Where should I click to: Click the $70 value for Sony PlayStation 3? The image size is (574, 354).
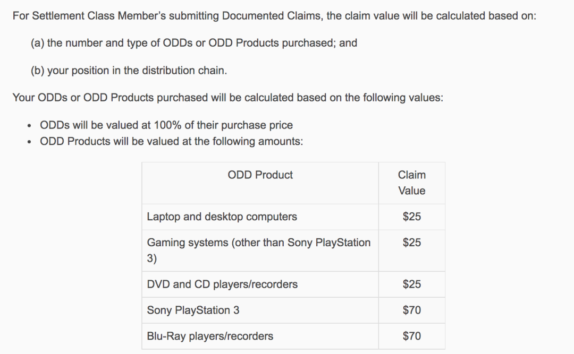pyautogui.click(x=412, y=310)
